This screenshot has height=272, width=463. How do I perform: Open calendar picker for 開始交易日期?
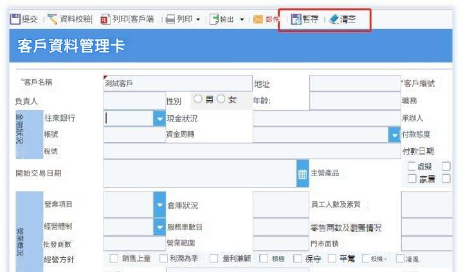(x=302, y=174)
